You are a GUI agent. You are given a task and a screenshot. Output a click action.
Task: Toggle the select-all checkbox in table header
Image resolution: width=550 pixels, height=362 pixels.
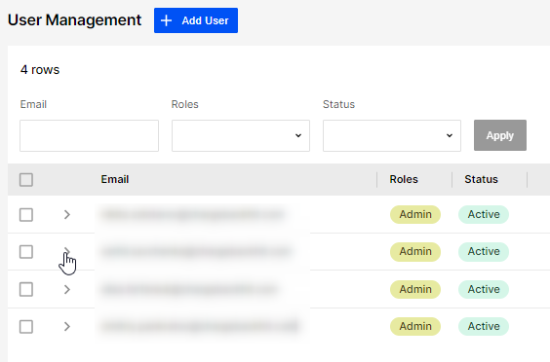pyautogui.click(x=26, y=180)
